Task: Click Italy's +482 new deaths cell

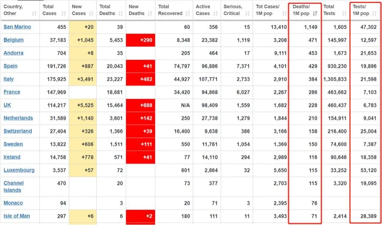Action: (x=140, y=79)
